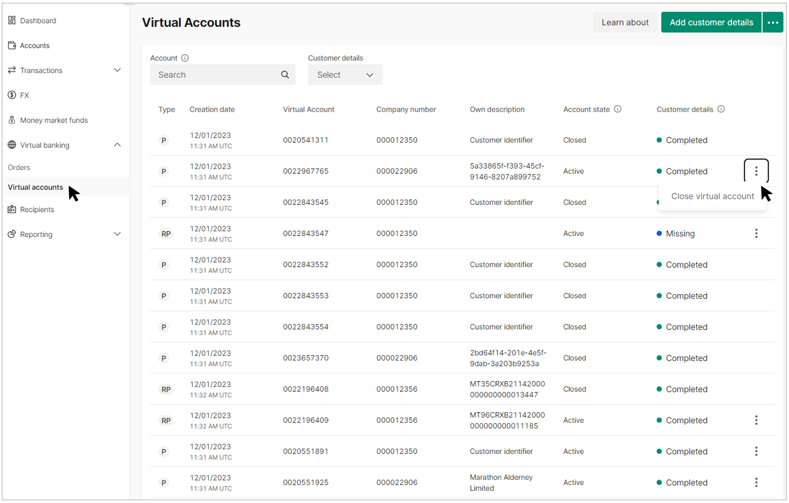Image resolution: width=789 pixels, height=503 pixels.
Task: Click the Money market funds bag icon
Action: (12, 120)
